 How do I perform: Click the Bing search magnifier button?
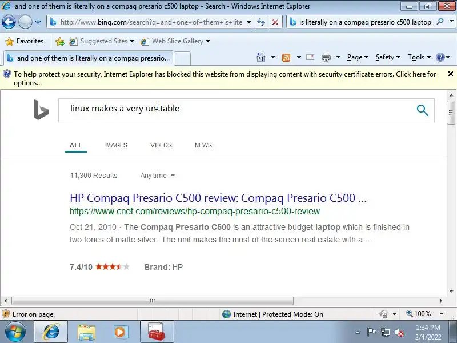(422, 110)
